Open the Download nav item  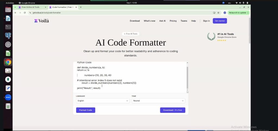(135, 21)
